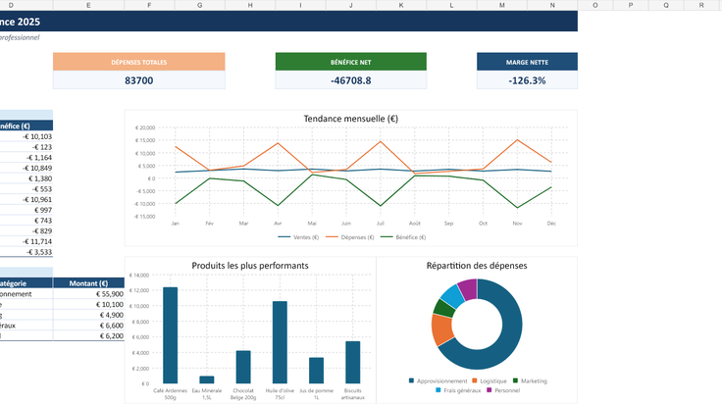Select the Frais généraux legend swatch
722x404 pixels.
click(438, 389)
